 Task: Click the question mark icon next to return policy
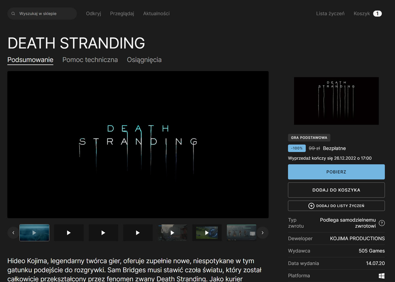382,223
